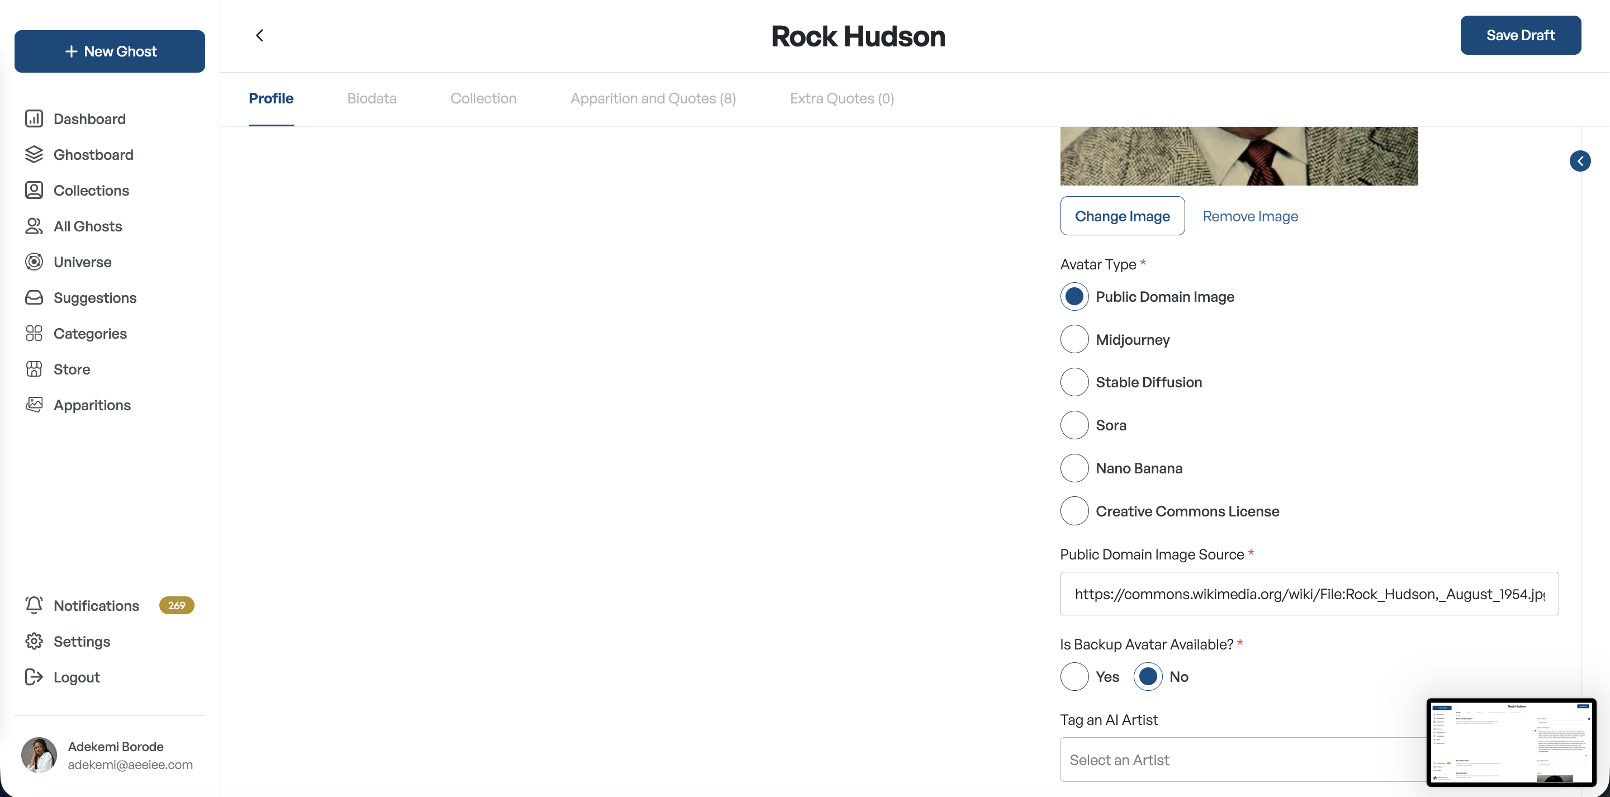Image resolution: width=1610 pixels, height=797 pixels.
Task: Go to Universe page
Action: tap(83, 262)
